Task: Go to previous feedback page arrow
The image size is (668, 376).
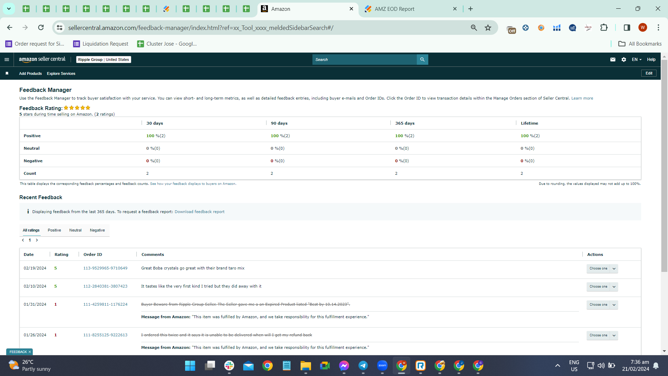Action: point(23,240)
